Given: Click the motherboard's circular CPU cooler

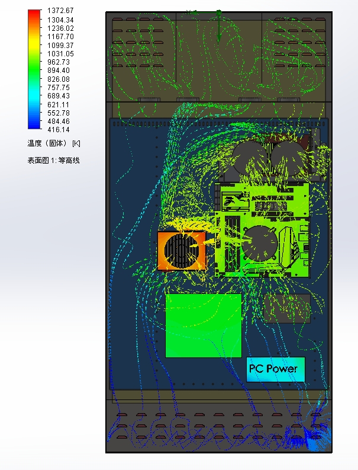Looking at the screenshot, I should tap(260, 244).
